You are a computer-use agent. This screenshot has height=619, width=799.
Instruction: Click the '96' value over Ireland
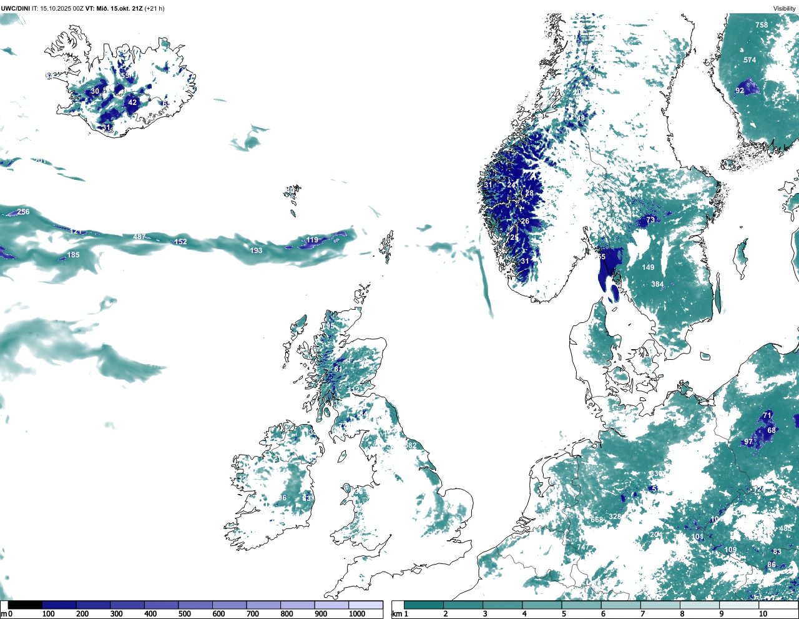282,498
